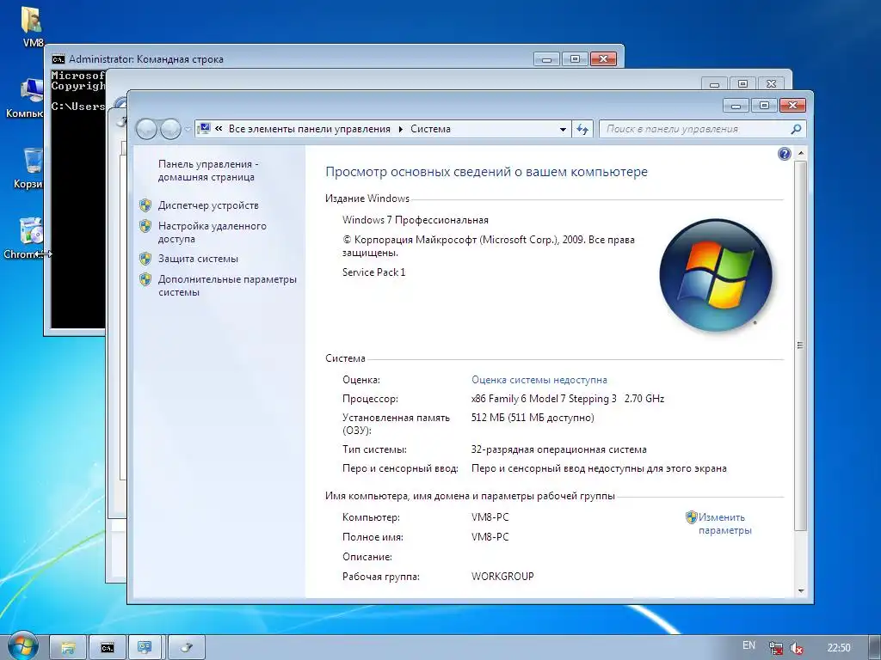Click the Windows 7 logo image
This screenshot has height=660, width=881.
[x=716, y=275]
